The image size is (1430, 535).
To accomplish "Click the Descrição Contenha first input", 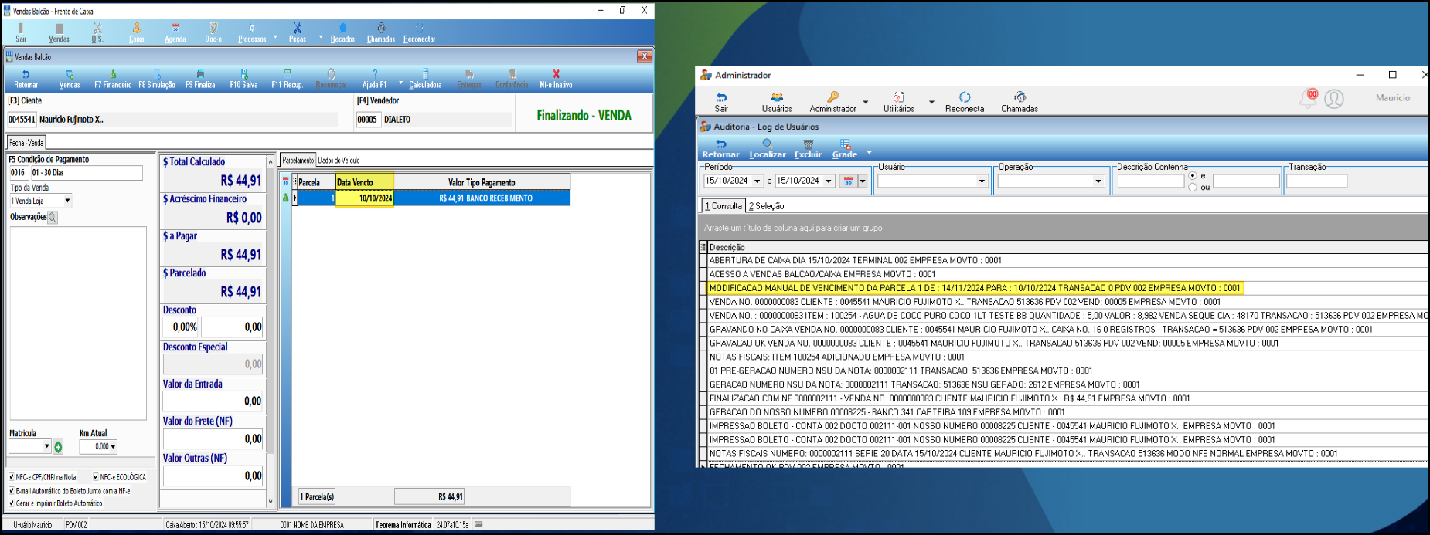I will coord(1151,181).
